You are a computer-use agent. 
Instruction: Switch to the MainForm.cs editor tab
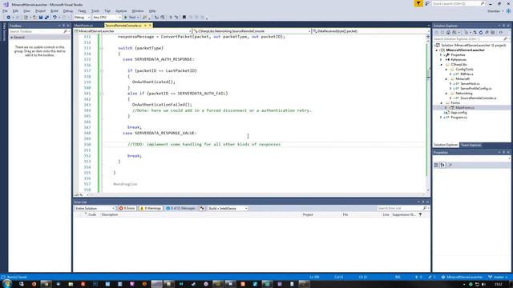83,26
